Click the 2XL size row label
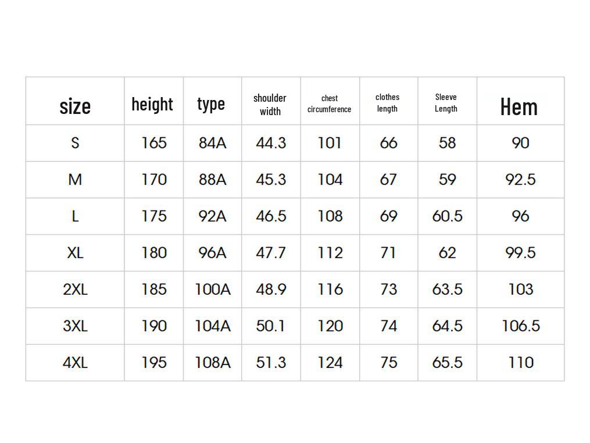The image size is (590, 443). (x=75, y=290)
